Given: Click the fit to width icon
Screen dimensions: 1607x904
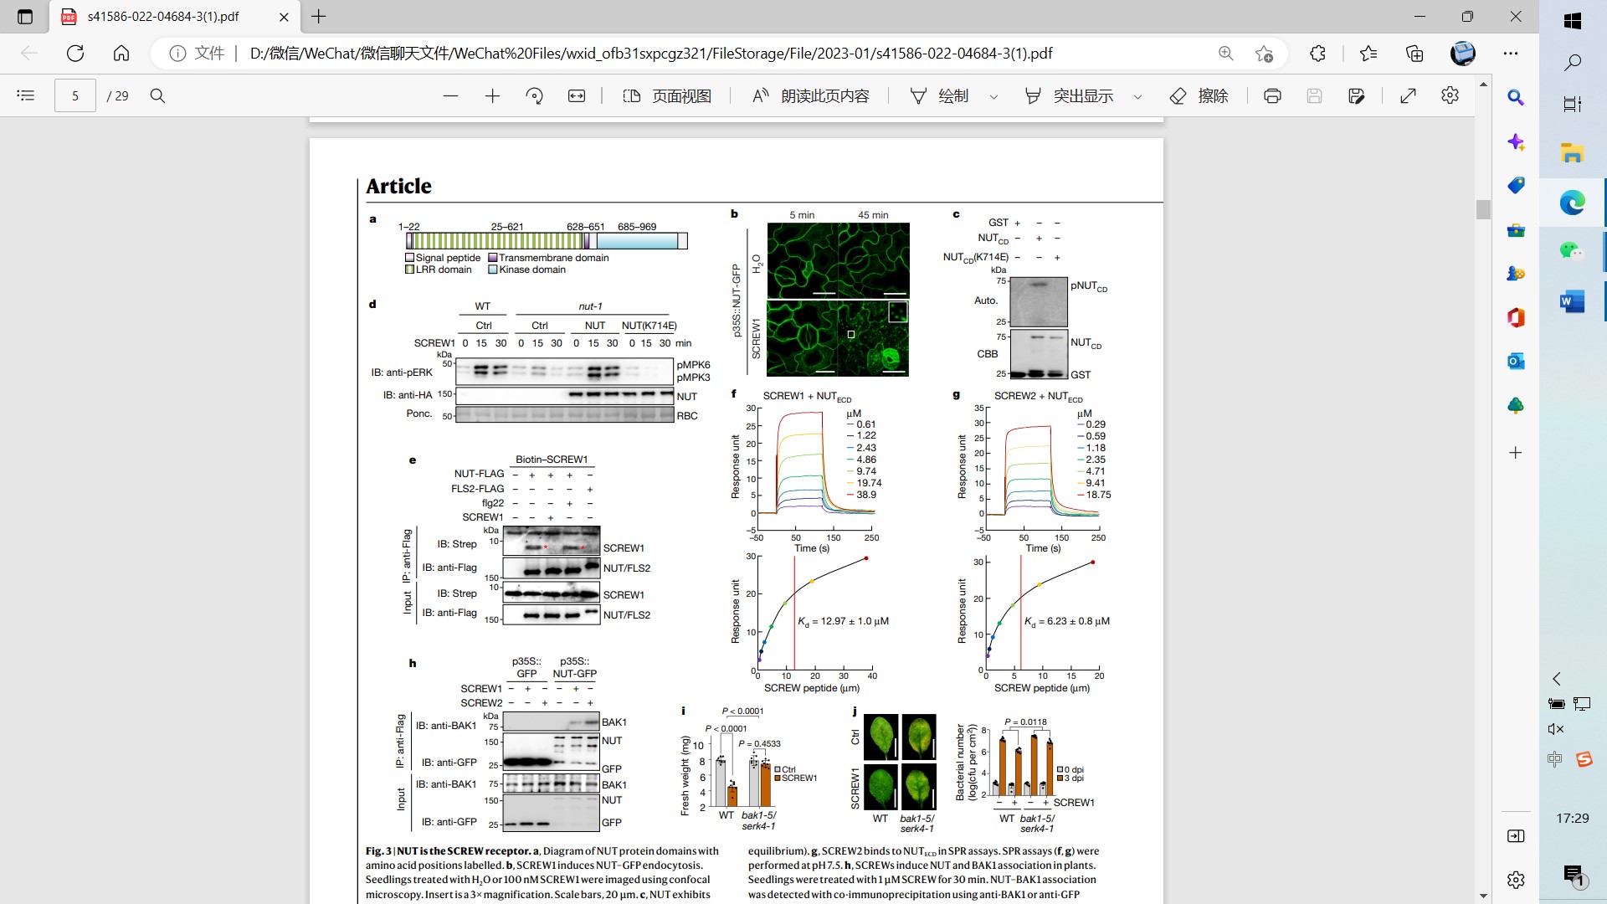Looking at the screenshot, I should tap(577, 96).
